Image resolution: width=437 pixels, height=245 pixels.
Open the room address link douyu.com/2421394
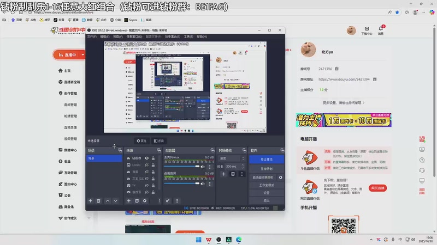click(x=344, y=79)
